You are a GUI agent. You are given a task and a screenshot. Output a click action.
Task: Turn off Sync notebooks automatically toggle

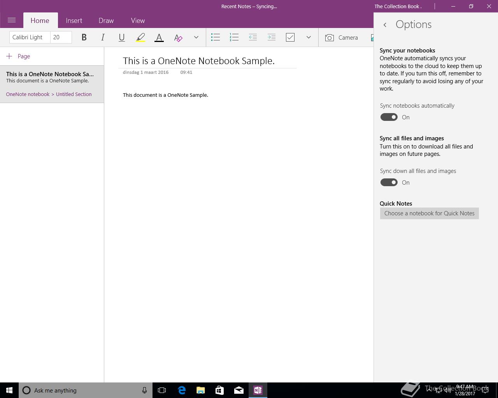(x=389, y=117)
